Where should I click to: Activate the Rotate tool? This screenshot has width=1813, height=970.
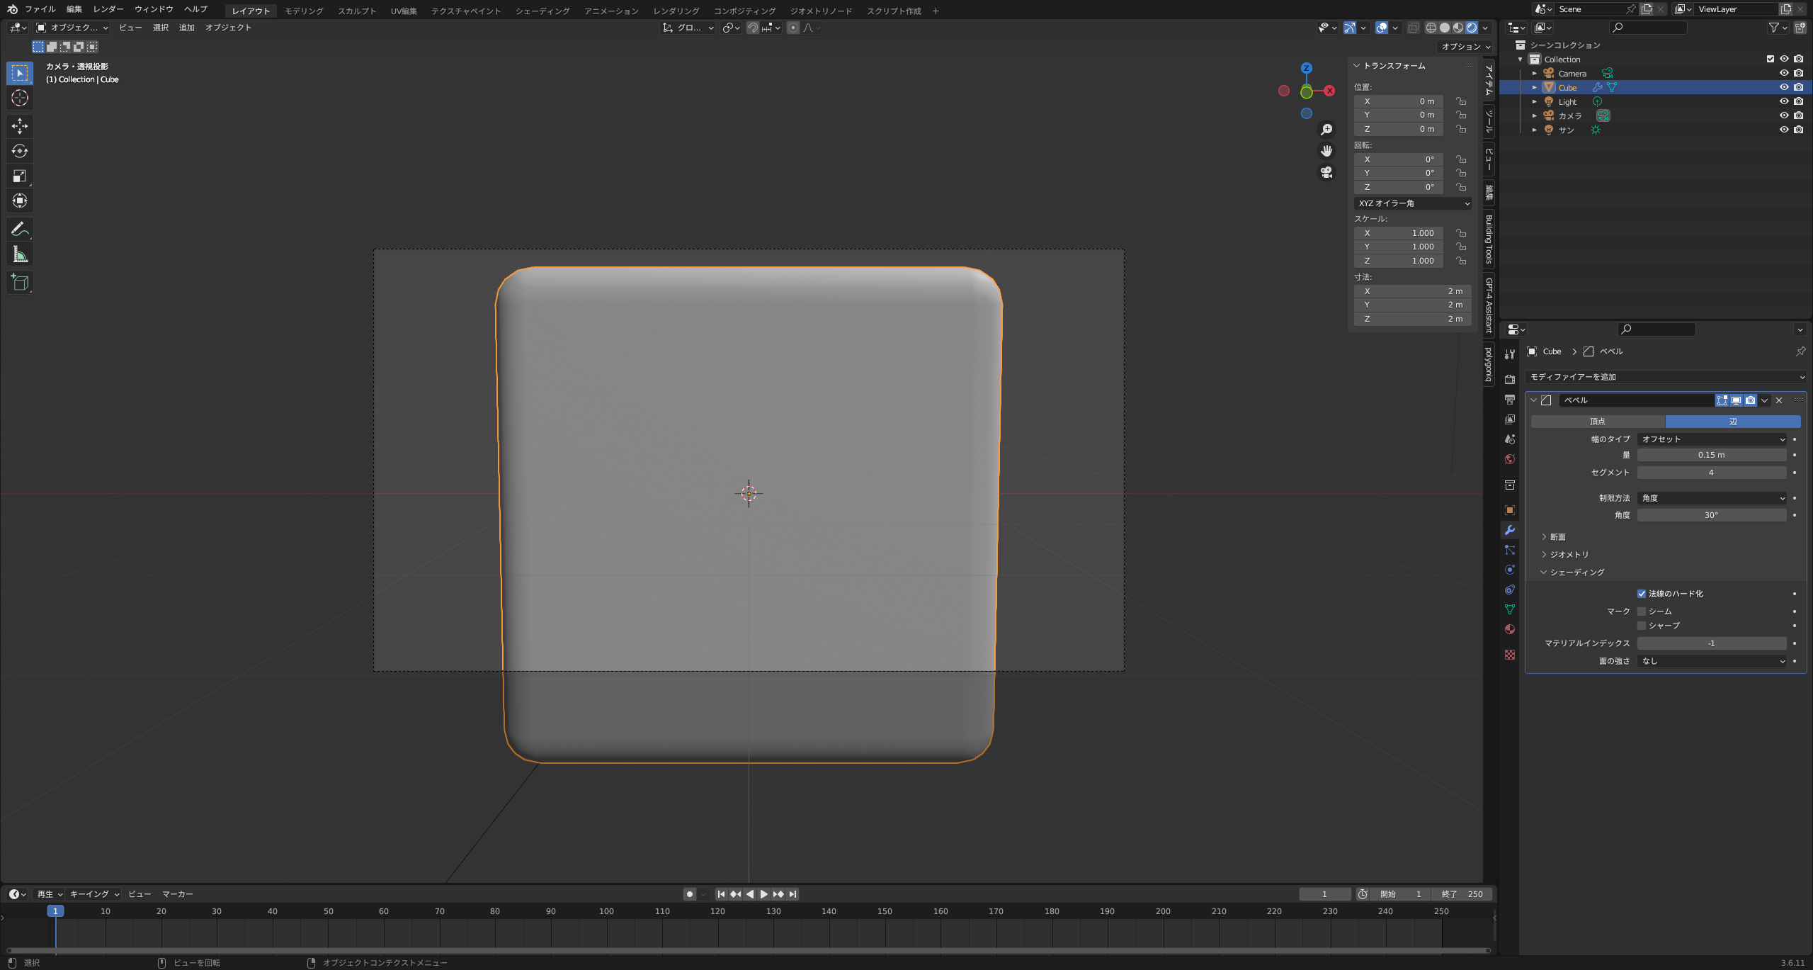[x=20, y=151]
